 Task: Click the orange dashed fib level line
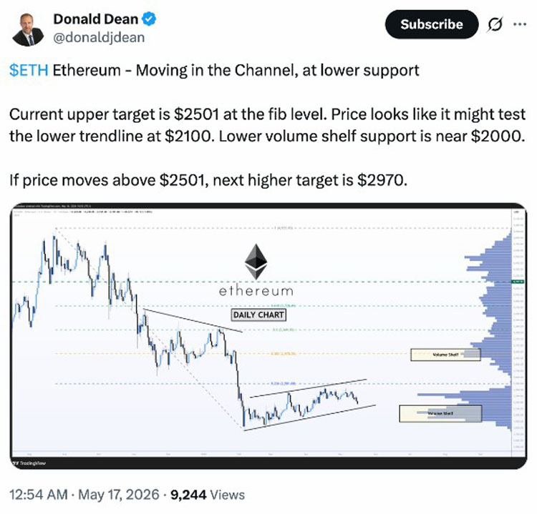233,353
